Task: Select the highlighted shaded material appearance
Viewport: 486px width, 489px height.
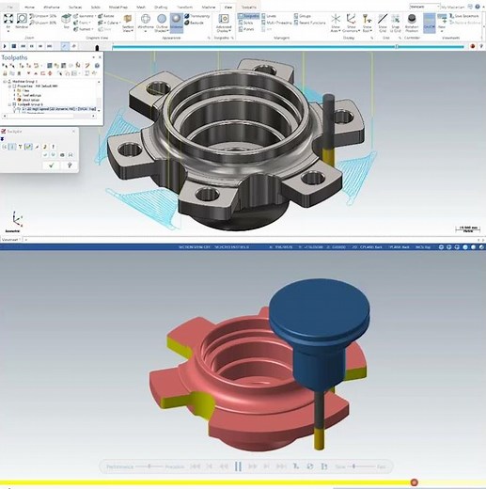Action: point(177,23)
